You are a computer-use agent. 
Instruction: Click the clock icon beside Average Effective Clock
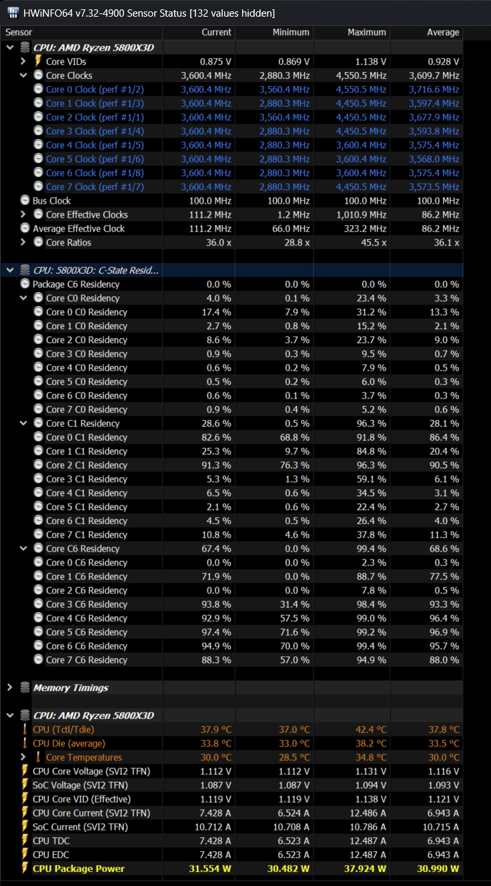click(25, 228)
